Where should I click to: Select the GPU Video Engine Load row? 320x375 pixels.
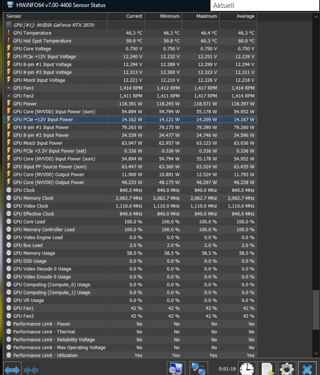pos(130,237)
